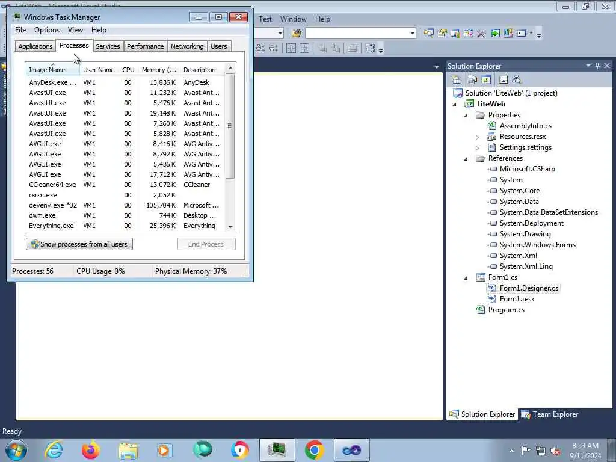Click the End Process button
The image size is (616, 462).
pyautogui.click(x=206, y=244)
